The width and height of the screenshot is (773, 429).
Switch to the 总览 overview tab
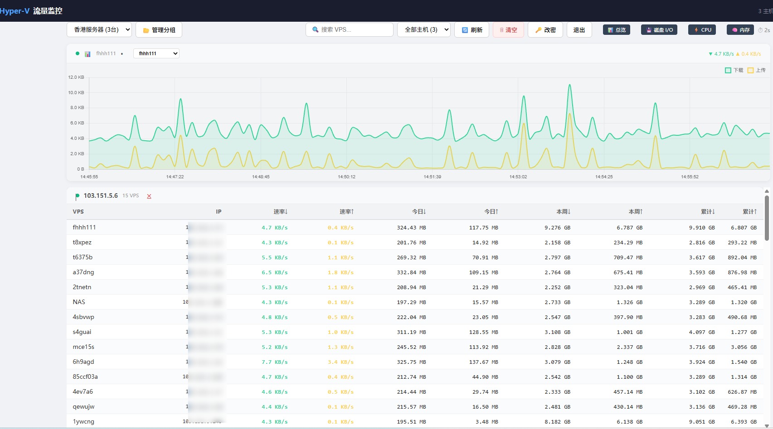pyautogui.click(x=617, y=30)
